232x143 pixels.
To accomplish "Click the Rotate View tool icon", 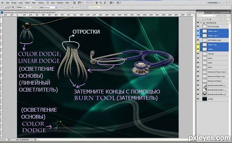I will click(105, 3).
